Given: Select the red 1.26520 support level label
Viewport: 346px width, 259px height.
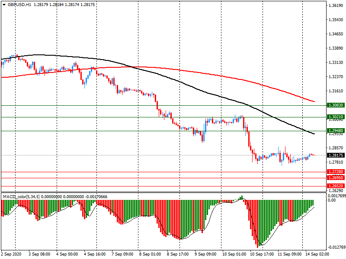Looking at the screenshot, I should [336, 186].
